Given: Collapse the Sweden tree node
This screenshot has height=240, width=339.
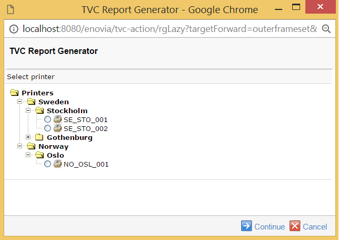Looking at the screenshot, I should pos(20,102).
